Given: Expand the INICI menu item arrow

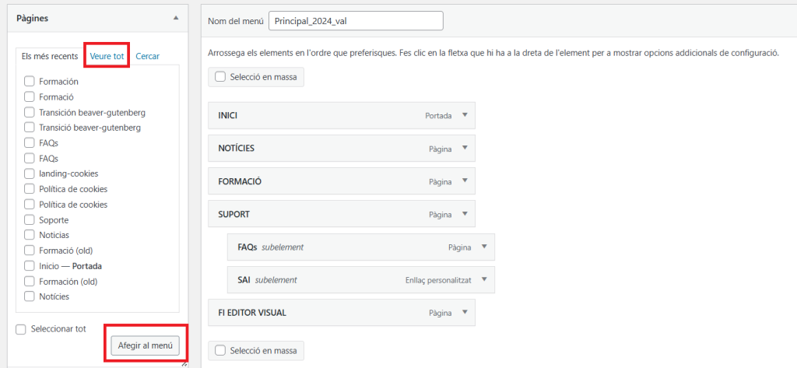Looking at the screenshot, I should [465, 115].
